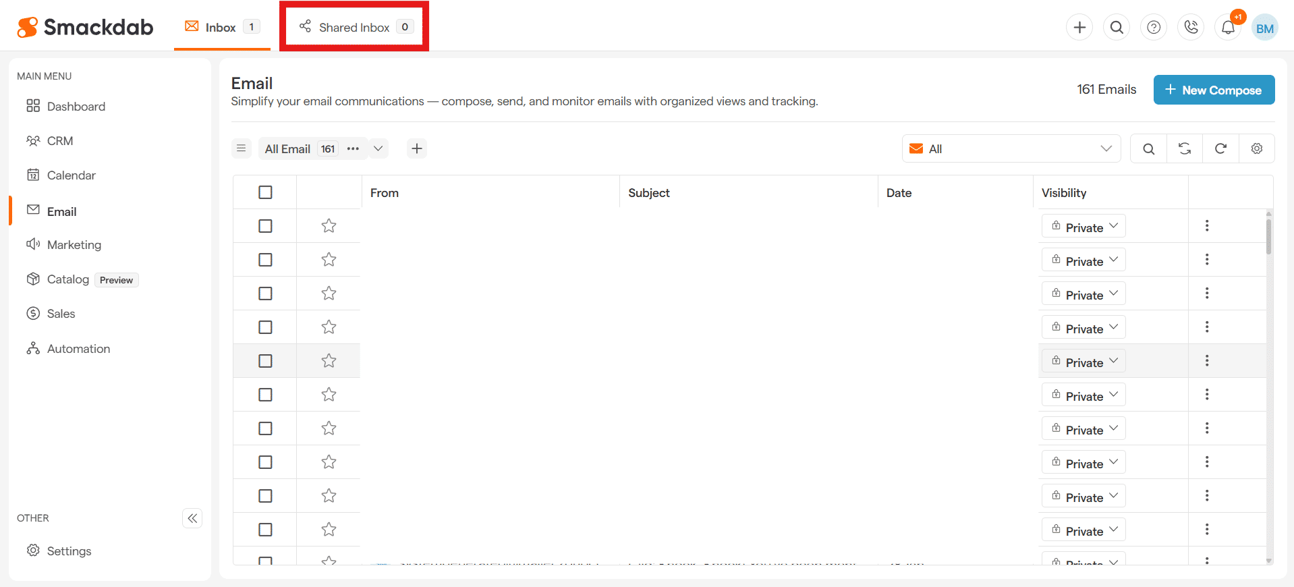Screen dimensions: 1294x587
Task: Open email table settings gear icon
Action: [1256, 148]
